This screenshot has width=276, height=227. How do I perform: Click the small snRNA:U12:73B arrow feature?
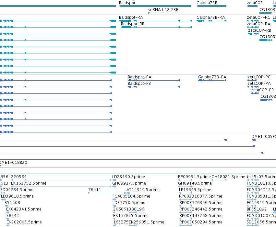point(149,13)
